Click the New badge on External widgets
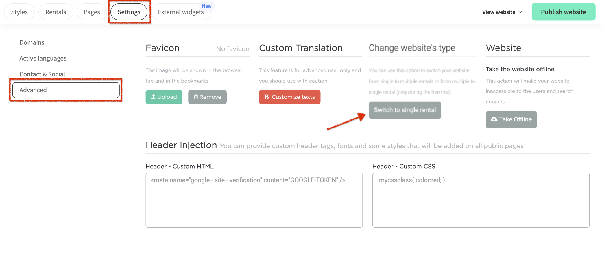The width and height of the screenshot is (602, 258). (207, 6)
